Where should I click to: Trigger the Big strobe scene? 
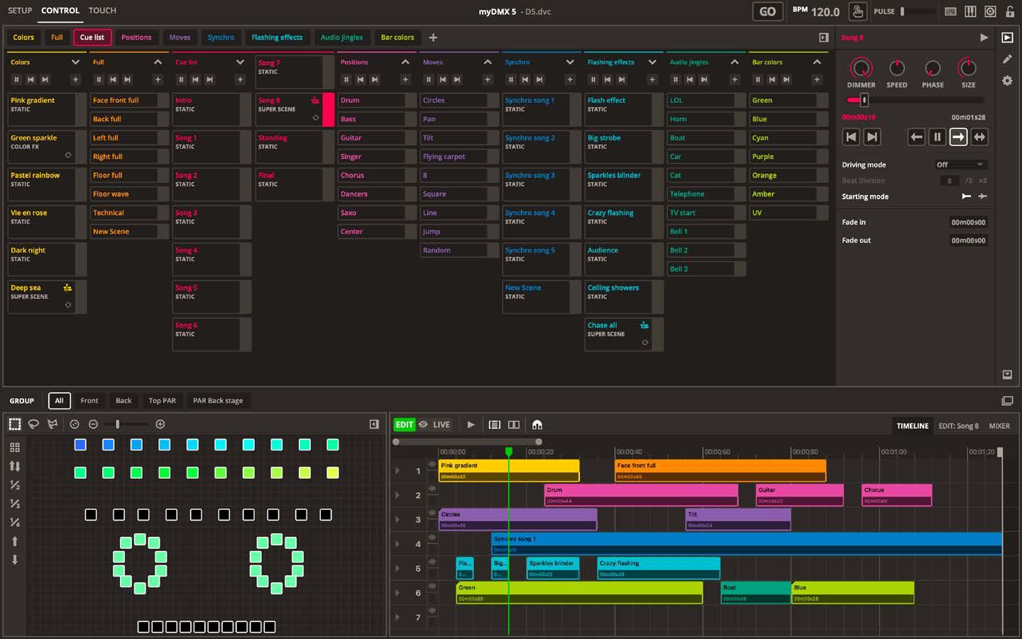click(624, 147)
